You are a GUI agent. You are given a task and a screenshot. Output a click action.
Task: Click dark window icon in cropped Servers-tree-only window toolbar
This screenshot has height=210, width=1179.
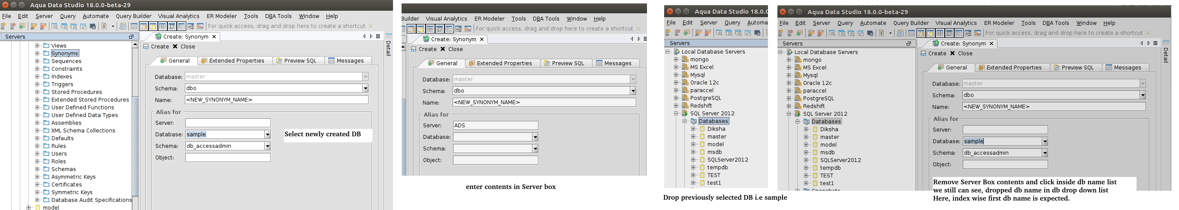pos(758,33)
